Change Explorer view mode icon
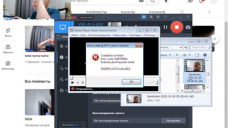The image size is (228, 128). 185,55
